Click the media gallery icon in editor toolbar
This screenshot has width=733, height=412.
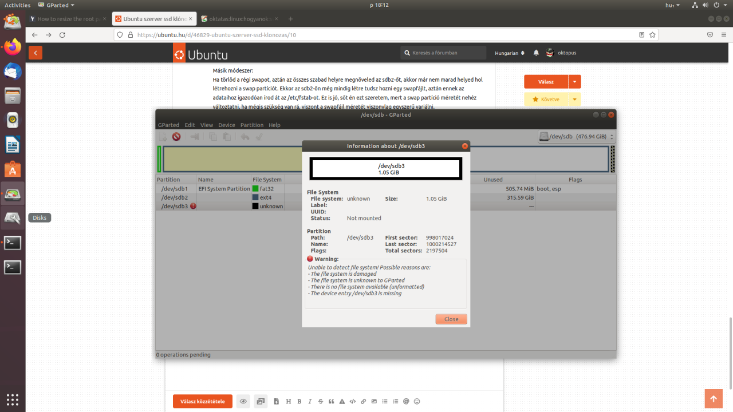point(261,401)
